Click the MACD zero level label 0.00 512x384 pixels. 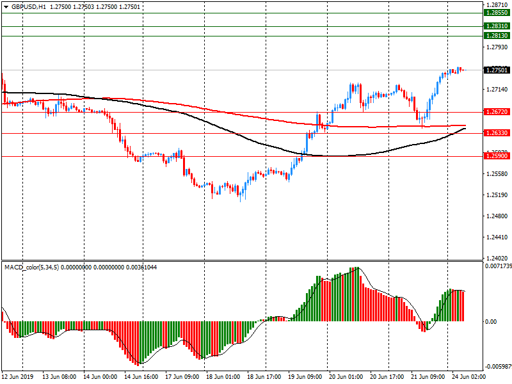(491, 322)
